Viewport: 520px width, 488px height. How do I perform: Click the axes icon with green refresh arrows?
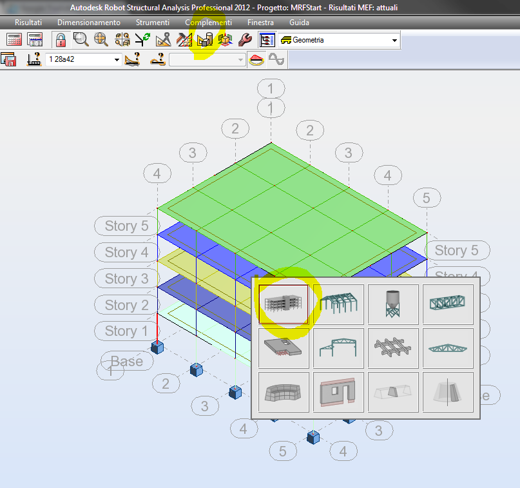[x=142, y=39]
